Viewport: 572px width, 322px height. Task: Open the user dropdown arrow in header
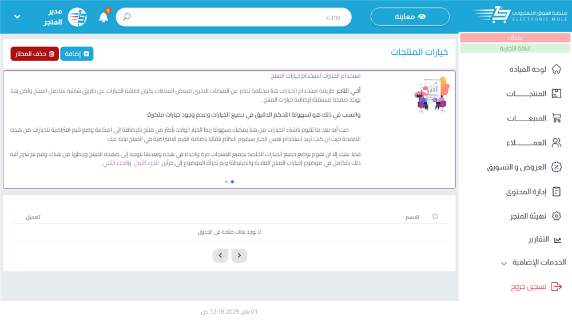[x=17, y=17]
